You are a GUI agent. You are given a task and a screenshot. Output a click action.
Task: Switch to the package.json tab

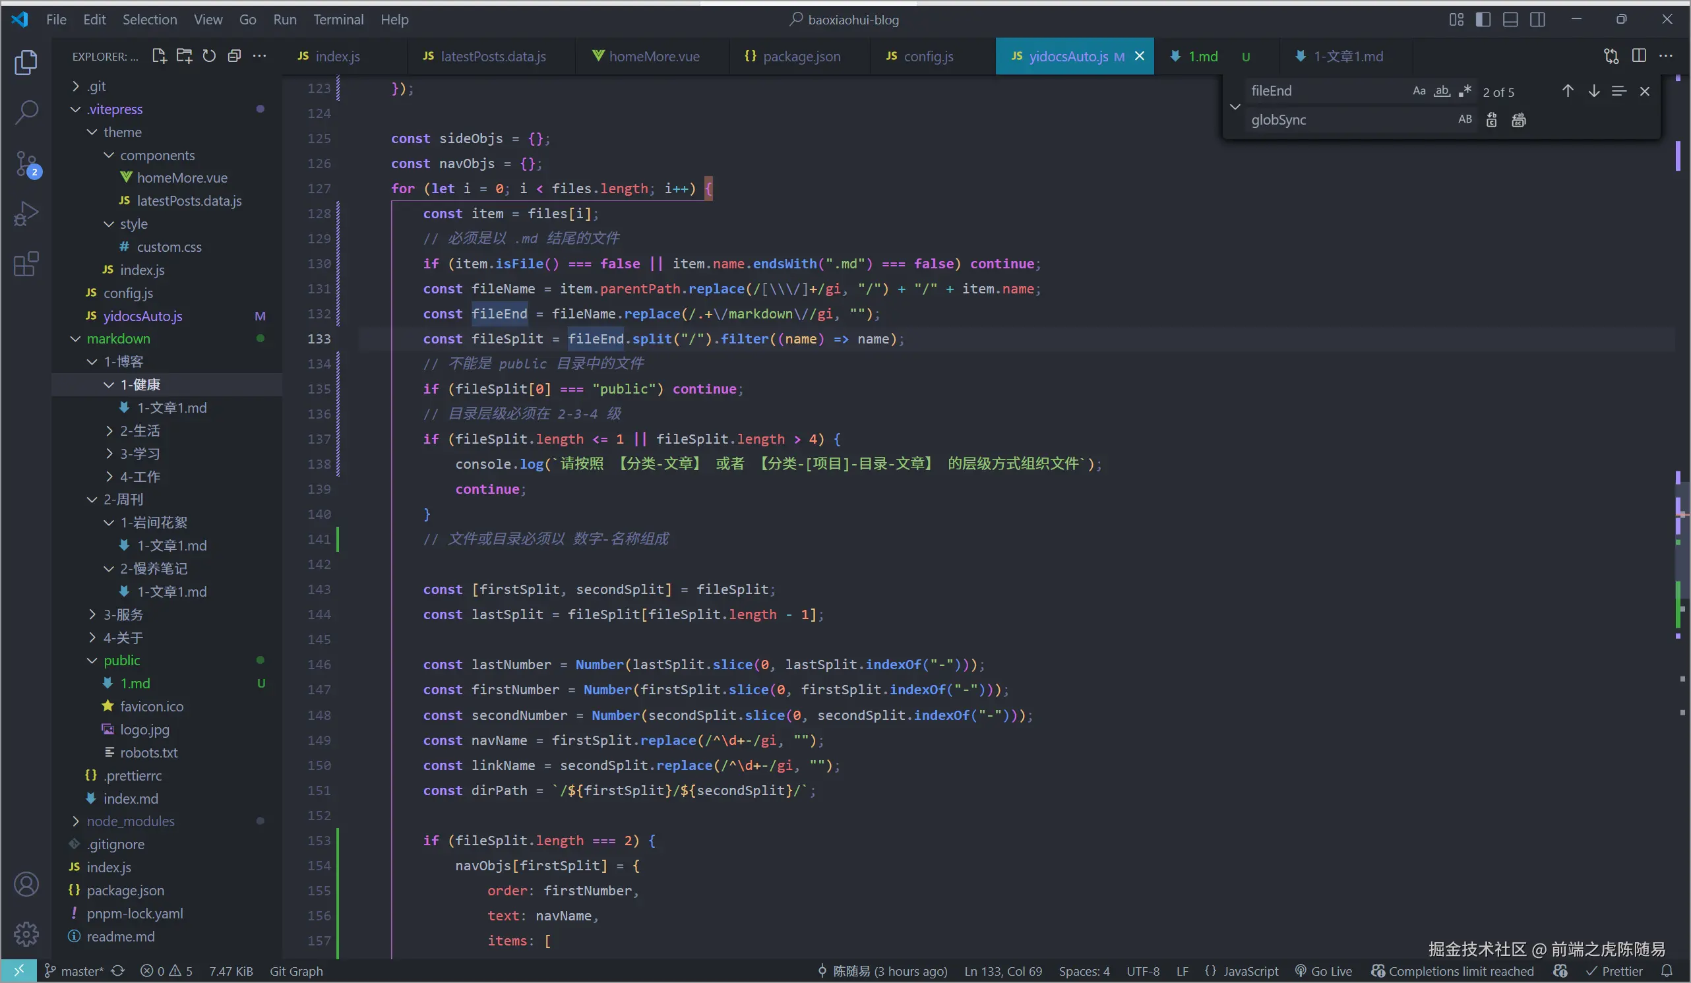tap(801, 56)
